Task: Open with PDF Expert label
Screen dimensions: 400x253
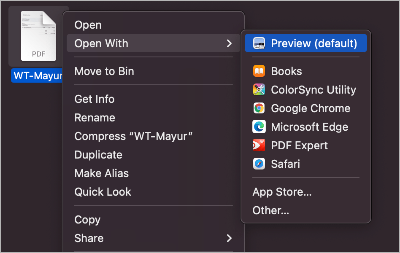Action: pyautogui.click(x=300, y=145)
